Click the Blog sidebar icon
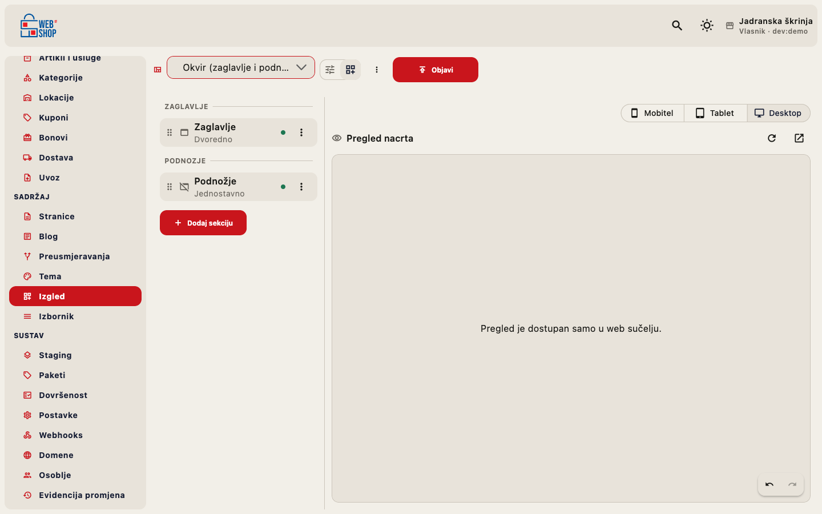Viewport: 822px width, 514px height. coord(27,236)
